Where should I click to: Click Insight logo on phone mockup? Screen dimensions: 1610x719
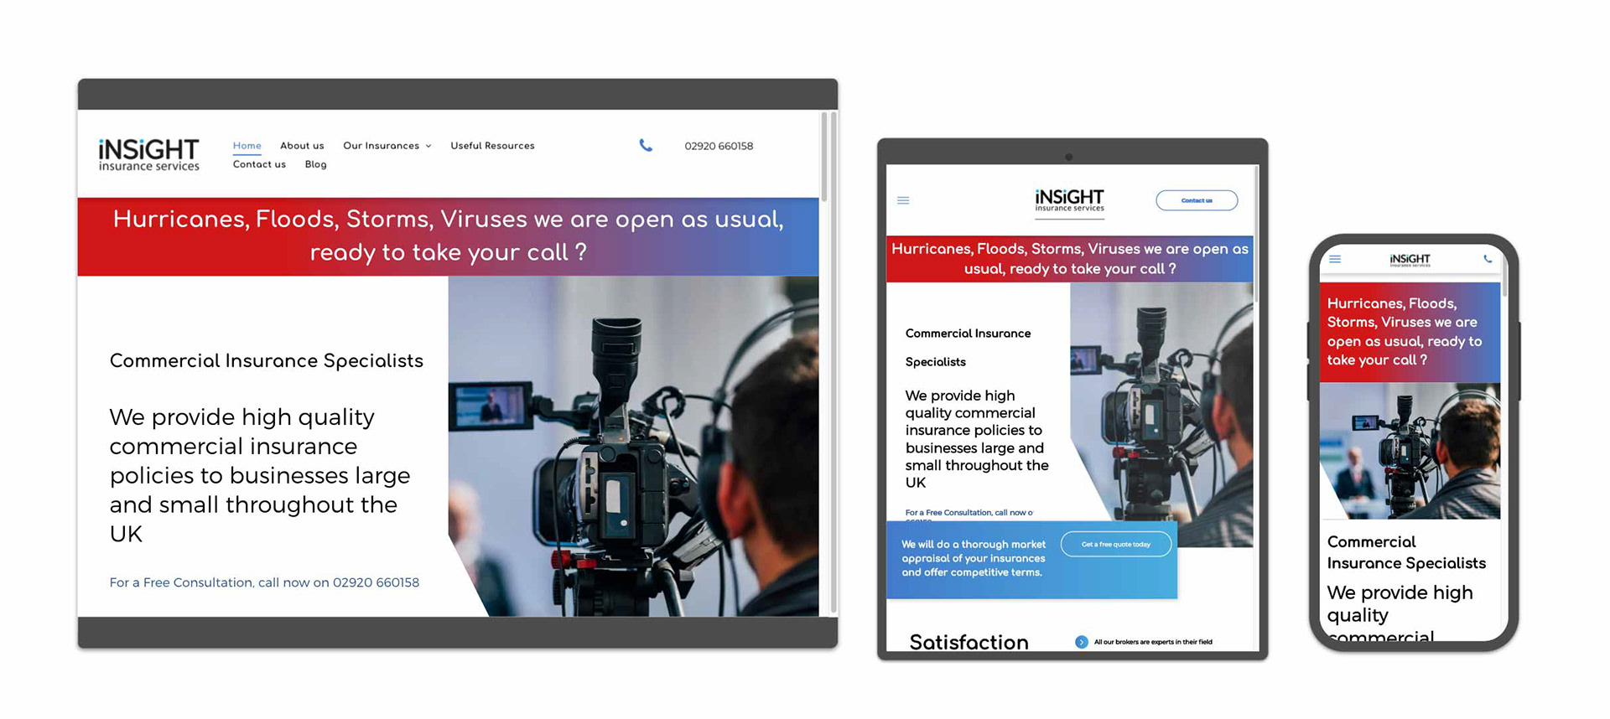pos(1410,260)
